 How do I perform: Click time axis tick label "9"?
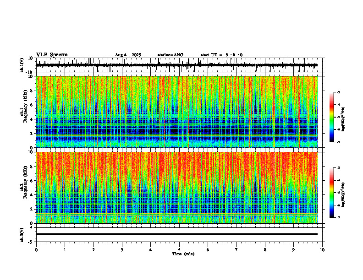click(293, 250)
